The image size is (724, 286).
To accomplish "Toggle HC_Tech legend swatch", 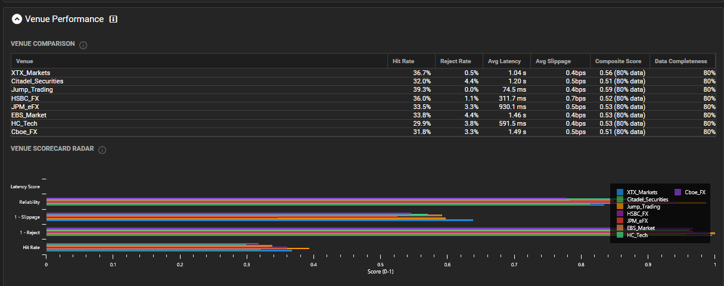I will coord(620,235).
